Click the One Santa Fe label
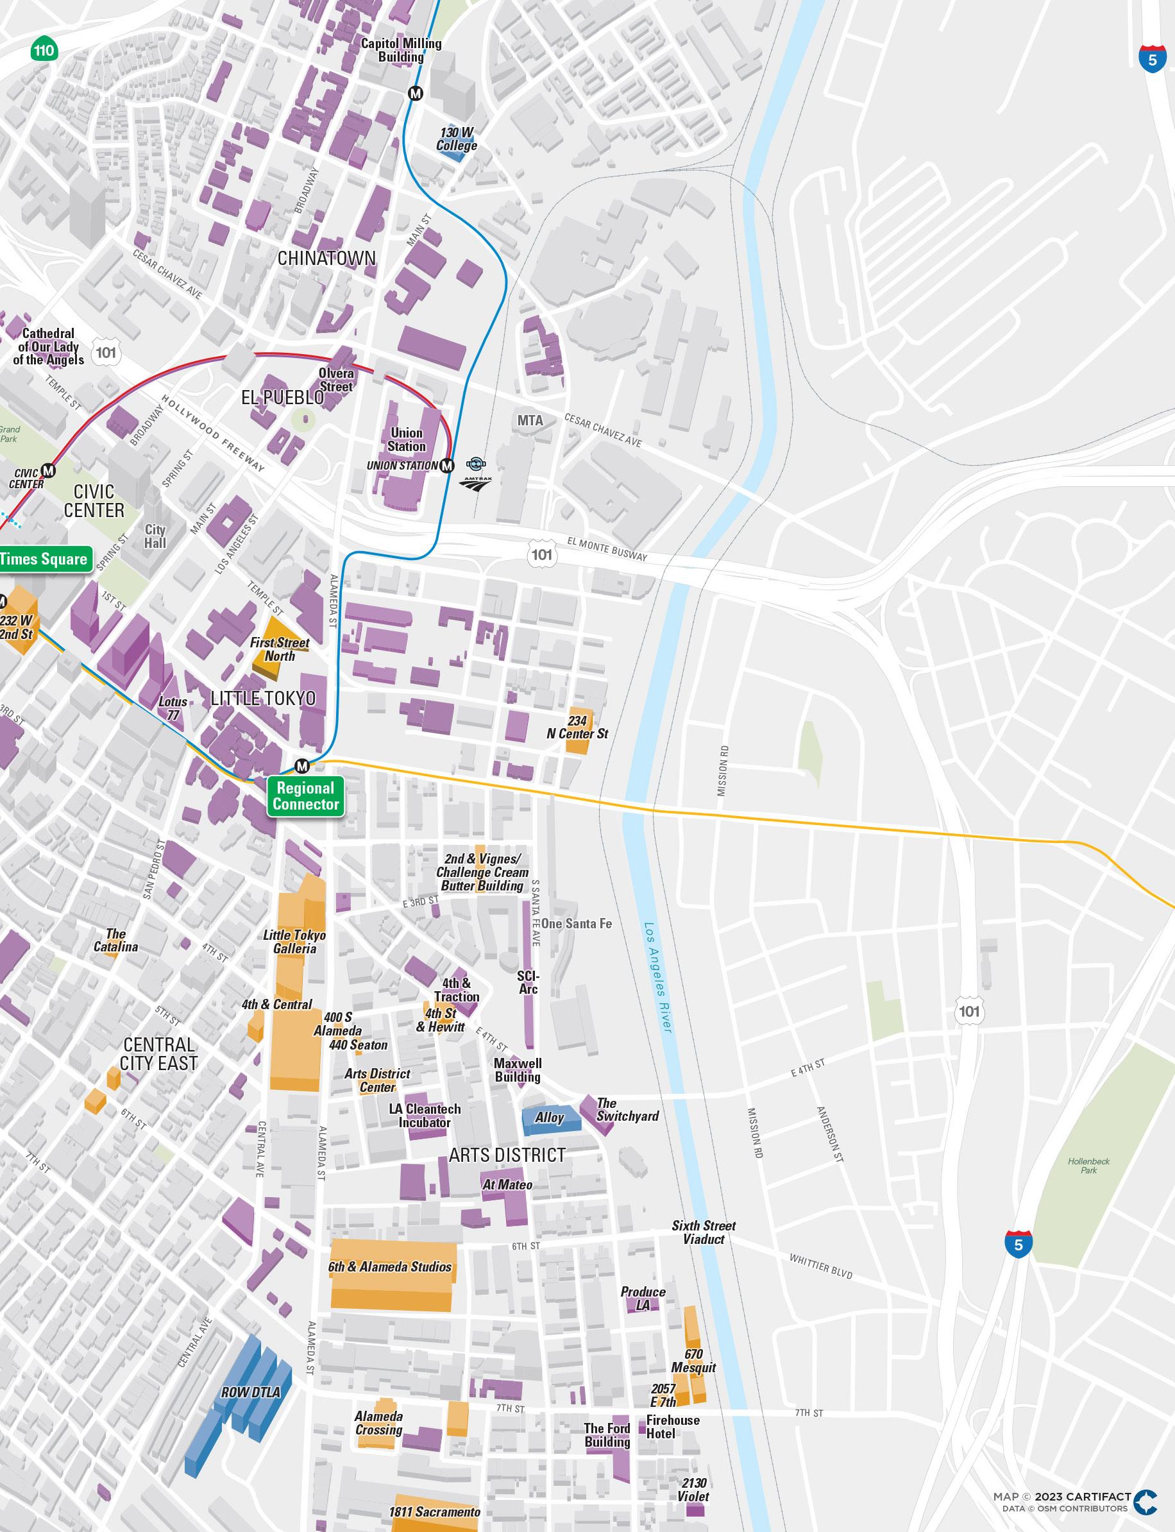Screen dimensions: 1175x1532 point(577,923)
